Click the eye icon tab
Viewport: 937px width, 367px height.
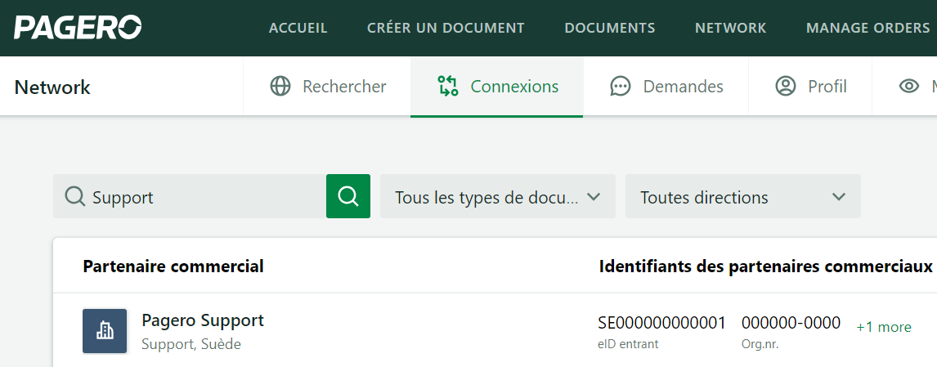[909, 86]
